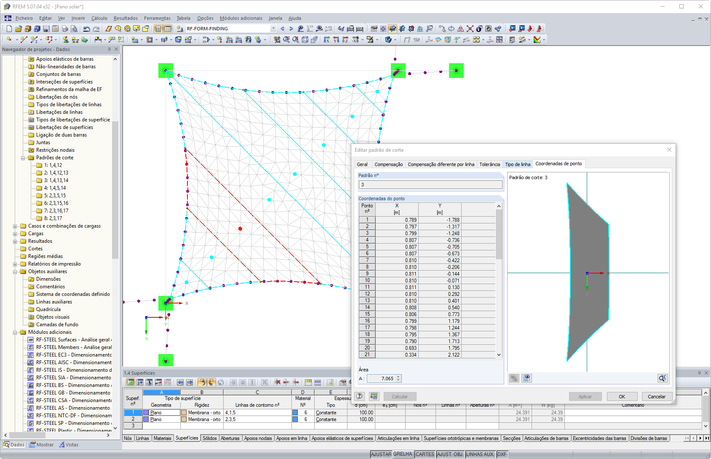Cancel the Editar padrão de corte dialog

click(x=657, y=396)
